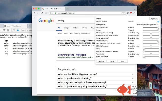Open new tab with plus button
Screen dimensions: 162x101
pos(34,18)
